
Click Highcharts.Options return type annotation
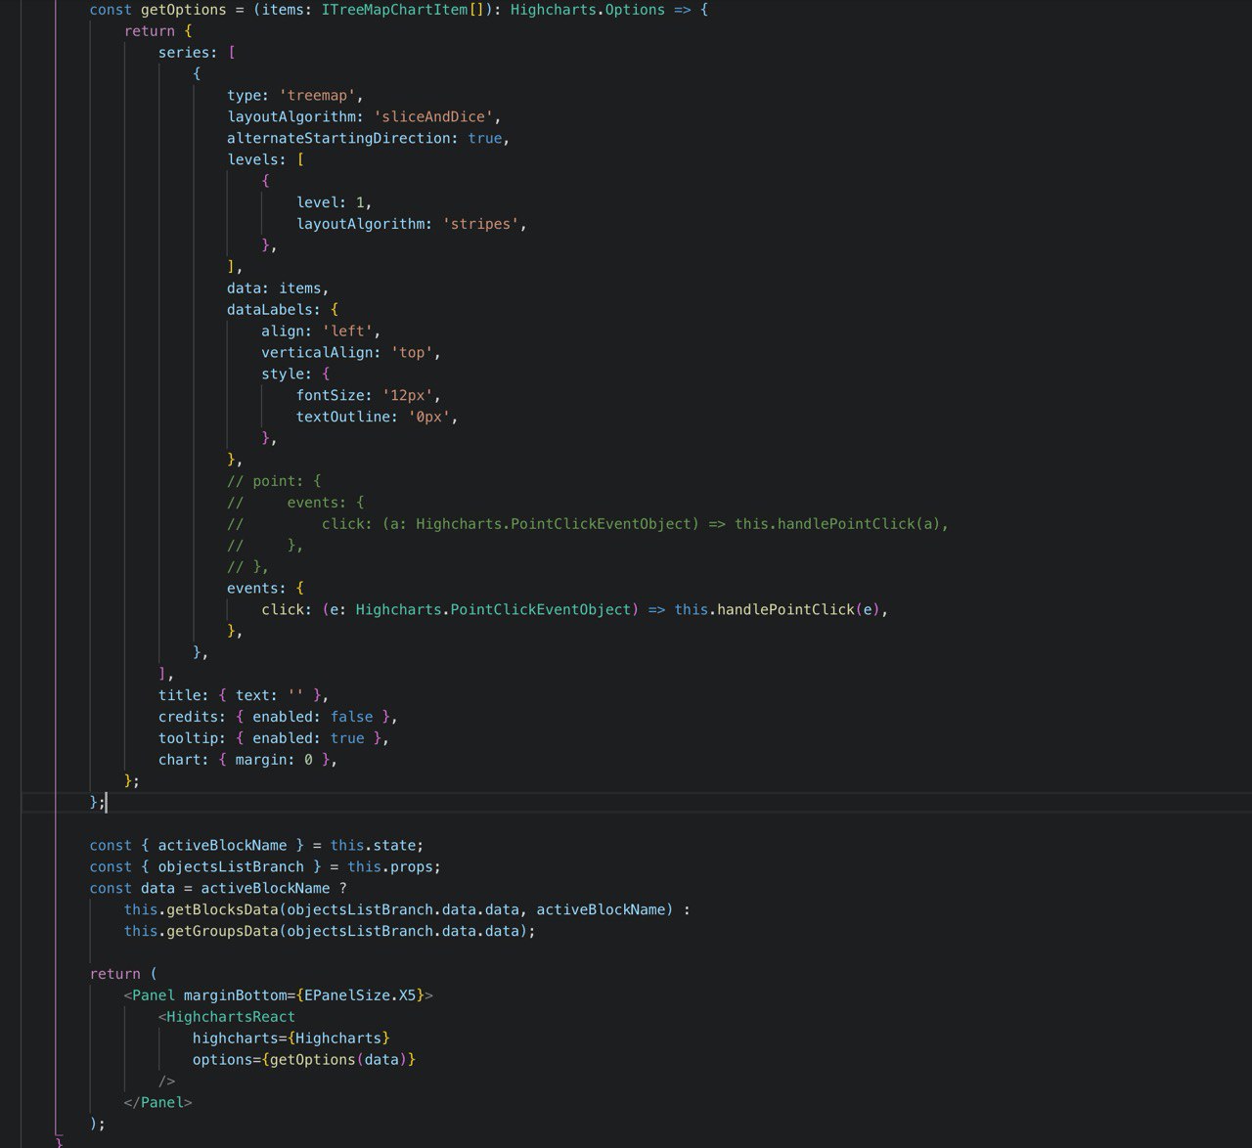tap(588, 10)
